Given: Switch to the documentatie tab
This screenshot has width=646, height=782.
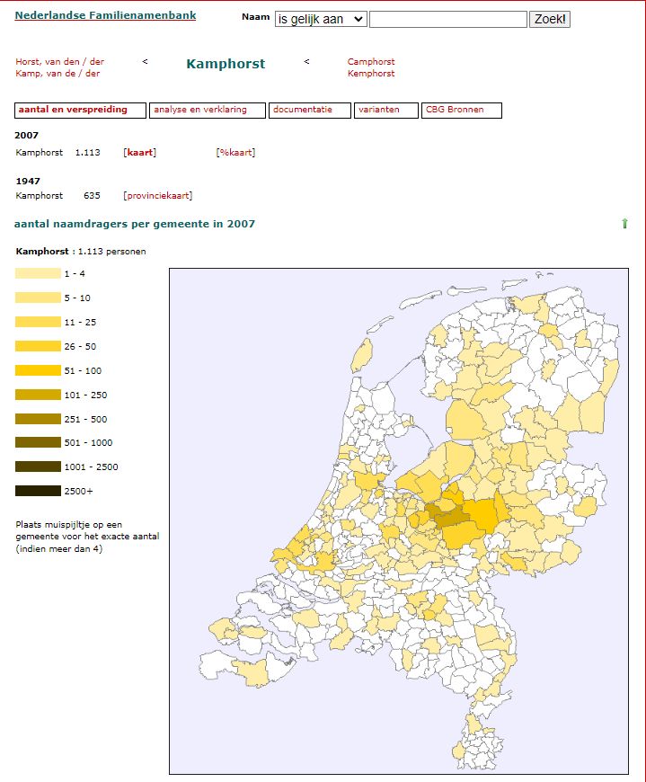Looking at the screenshot, I should [310, 111].
